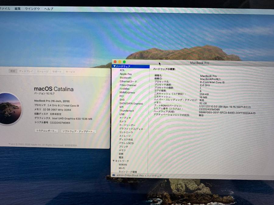The image size is (274, 205).
Task: Click the 32 GB 2667 MHz DDR4 text
Action: 57,110
